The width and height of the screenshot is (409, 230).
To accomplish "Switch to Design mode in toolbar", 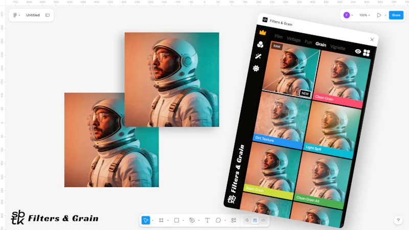I will (x=255, y=220).
